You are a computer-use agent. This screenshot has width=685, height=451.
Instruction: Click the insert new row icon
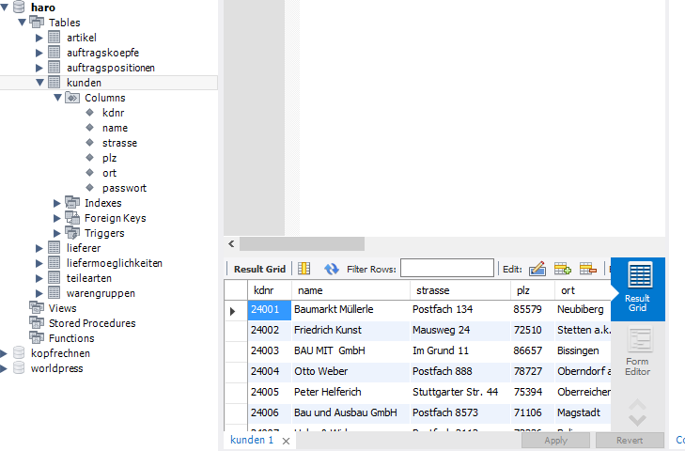562,269
